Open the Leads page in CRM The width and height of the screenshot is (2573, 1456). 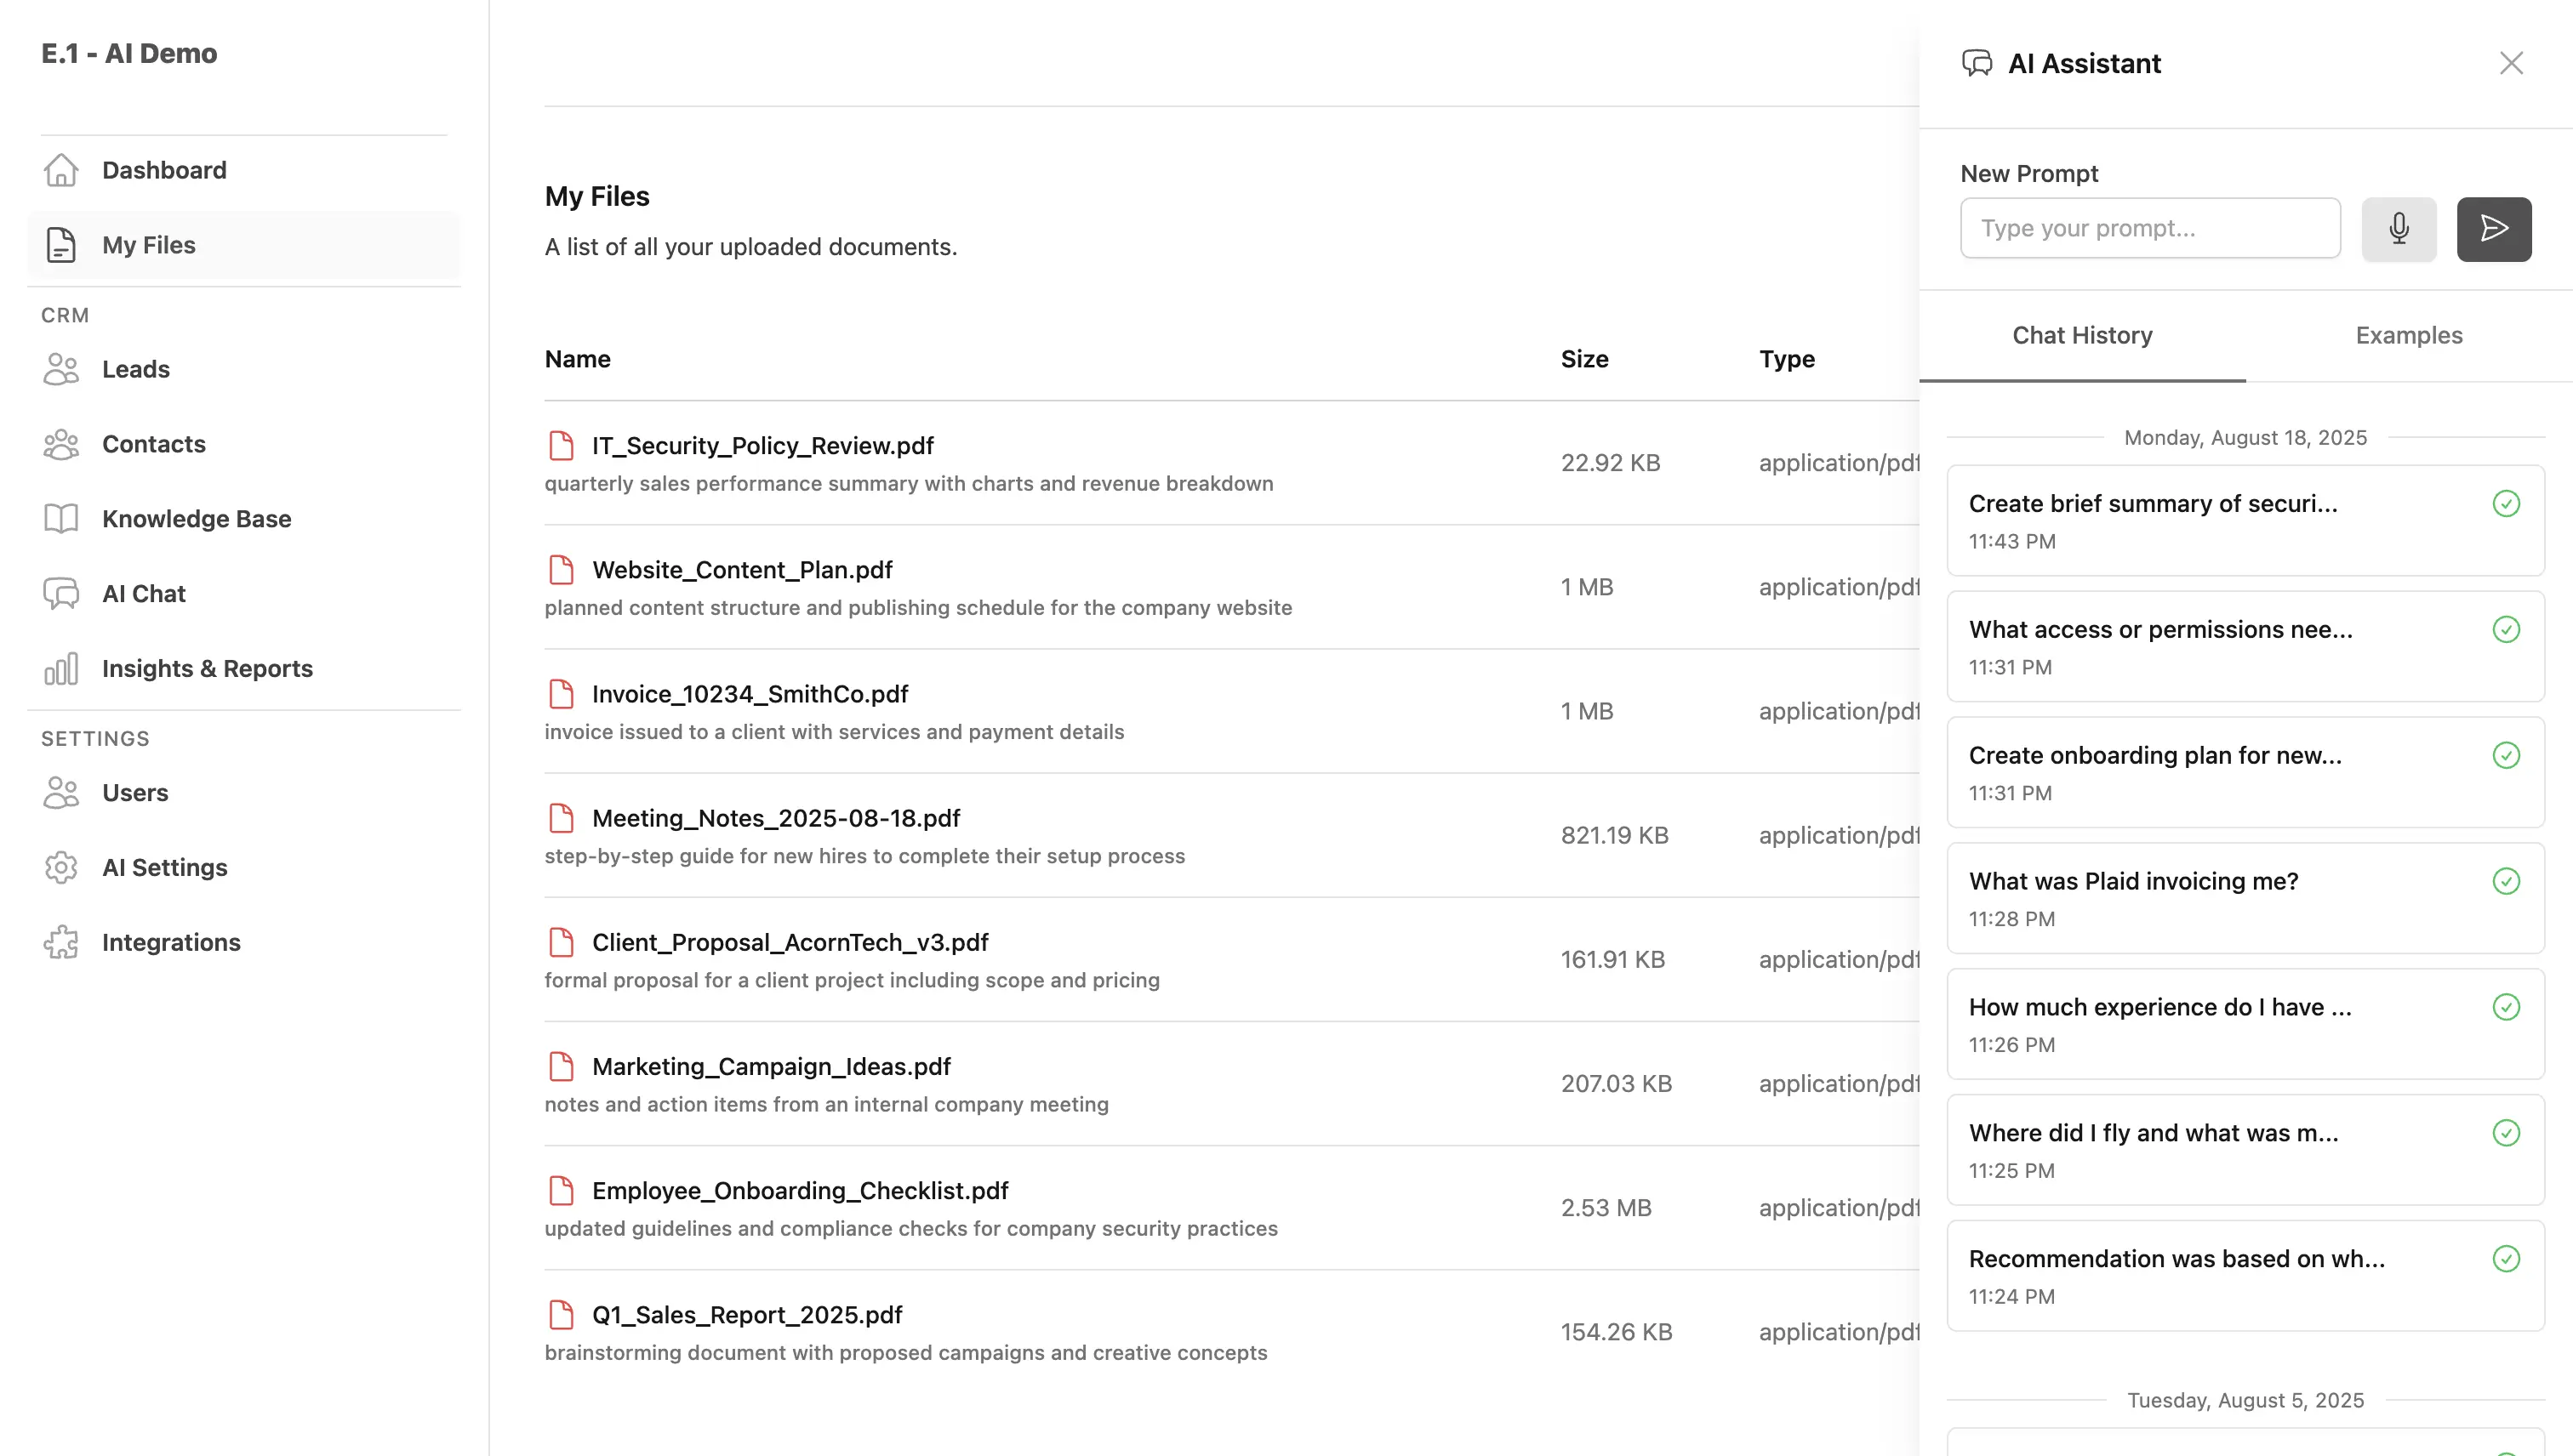coord(244,369)
